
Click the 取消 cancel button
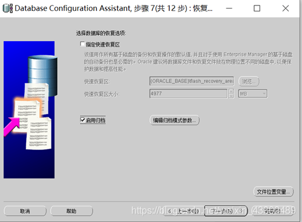click(x=25, y=211)
